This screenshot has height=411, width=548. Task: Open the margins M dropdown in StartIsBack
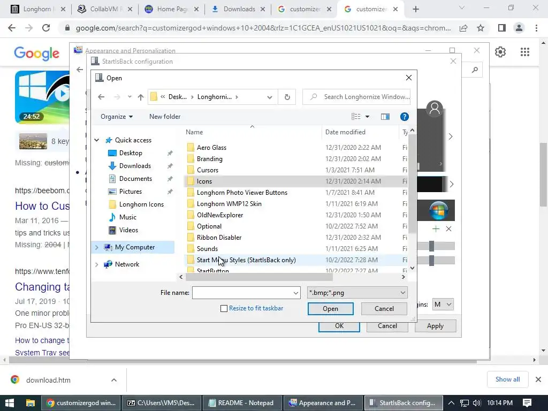point(443,305)
